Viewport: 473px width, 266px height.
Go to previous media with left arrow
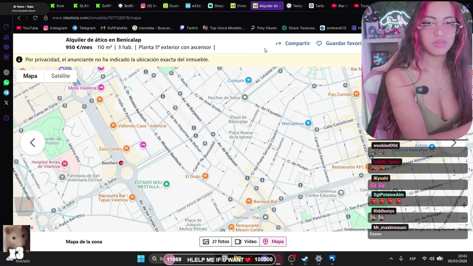tap(33, 143)
